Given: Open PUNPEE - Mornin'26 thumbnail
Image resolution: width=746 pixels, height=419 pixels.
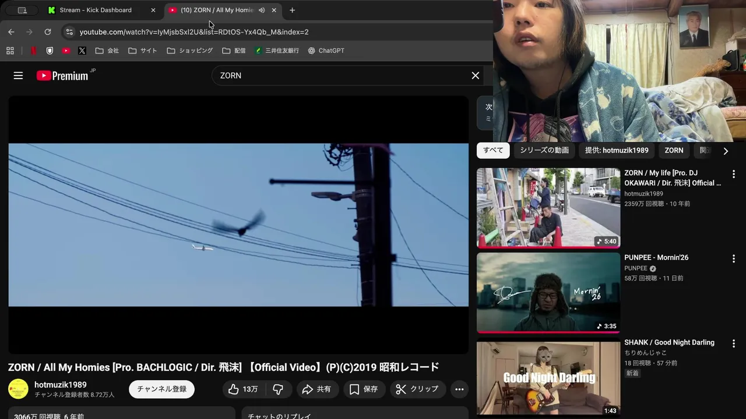Looking at the screenshot, I should (x=548, y=293).
